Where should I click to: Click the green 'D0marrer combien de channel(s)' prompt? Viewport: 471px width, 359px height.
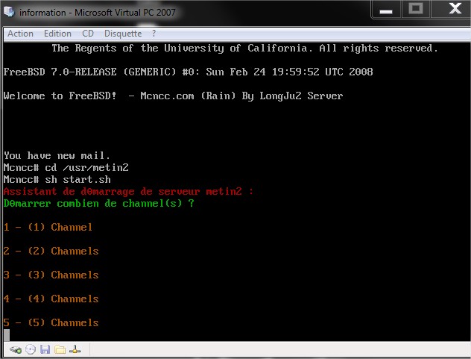tap(99, 204)
